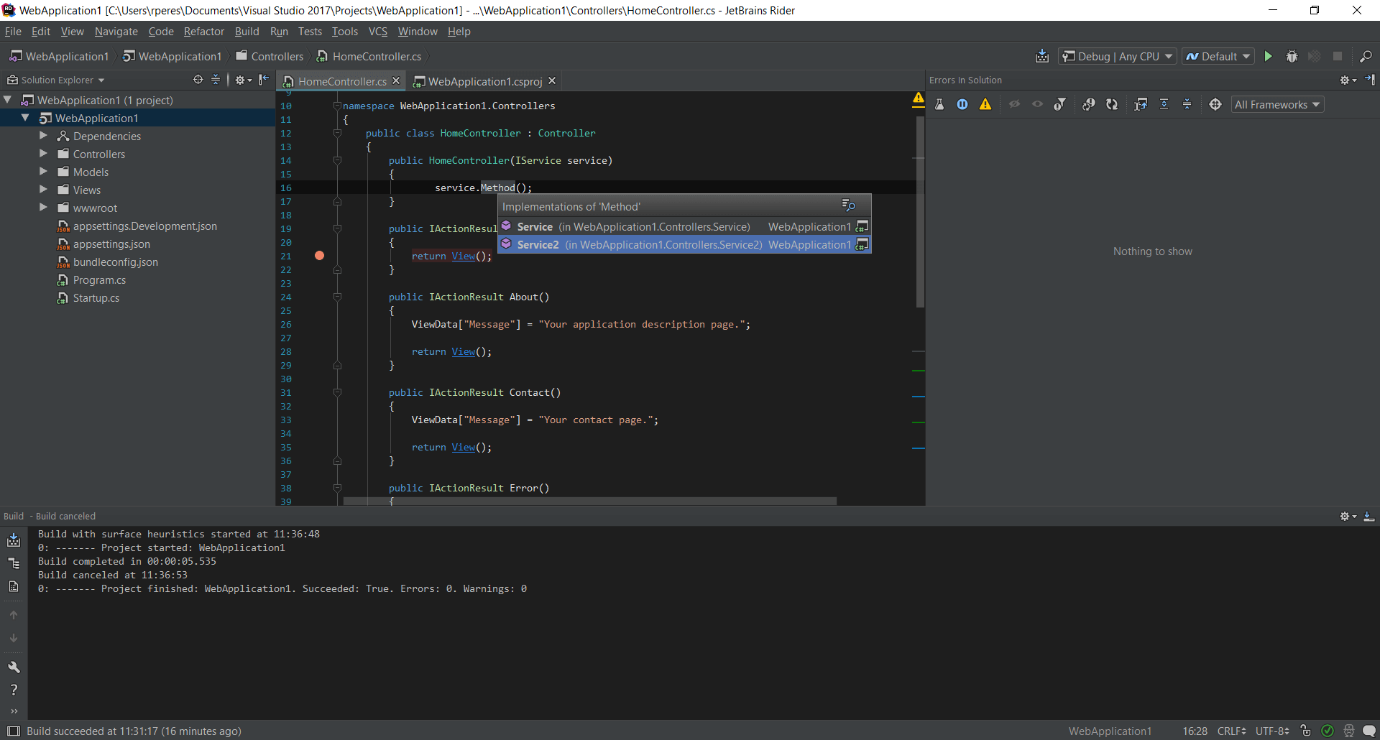The width and height of the screenshot is (1380, 740).
Task: Expand the Controllers folder in Solution Explorer
Action: tap(43, 154)
